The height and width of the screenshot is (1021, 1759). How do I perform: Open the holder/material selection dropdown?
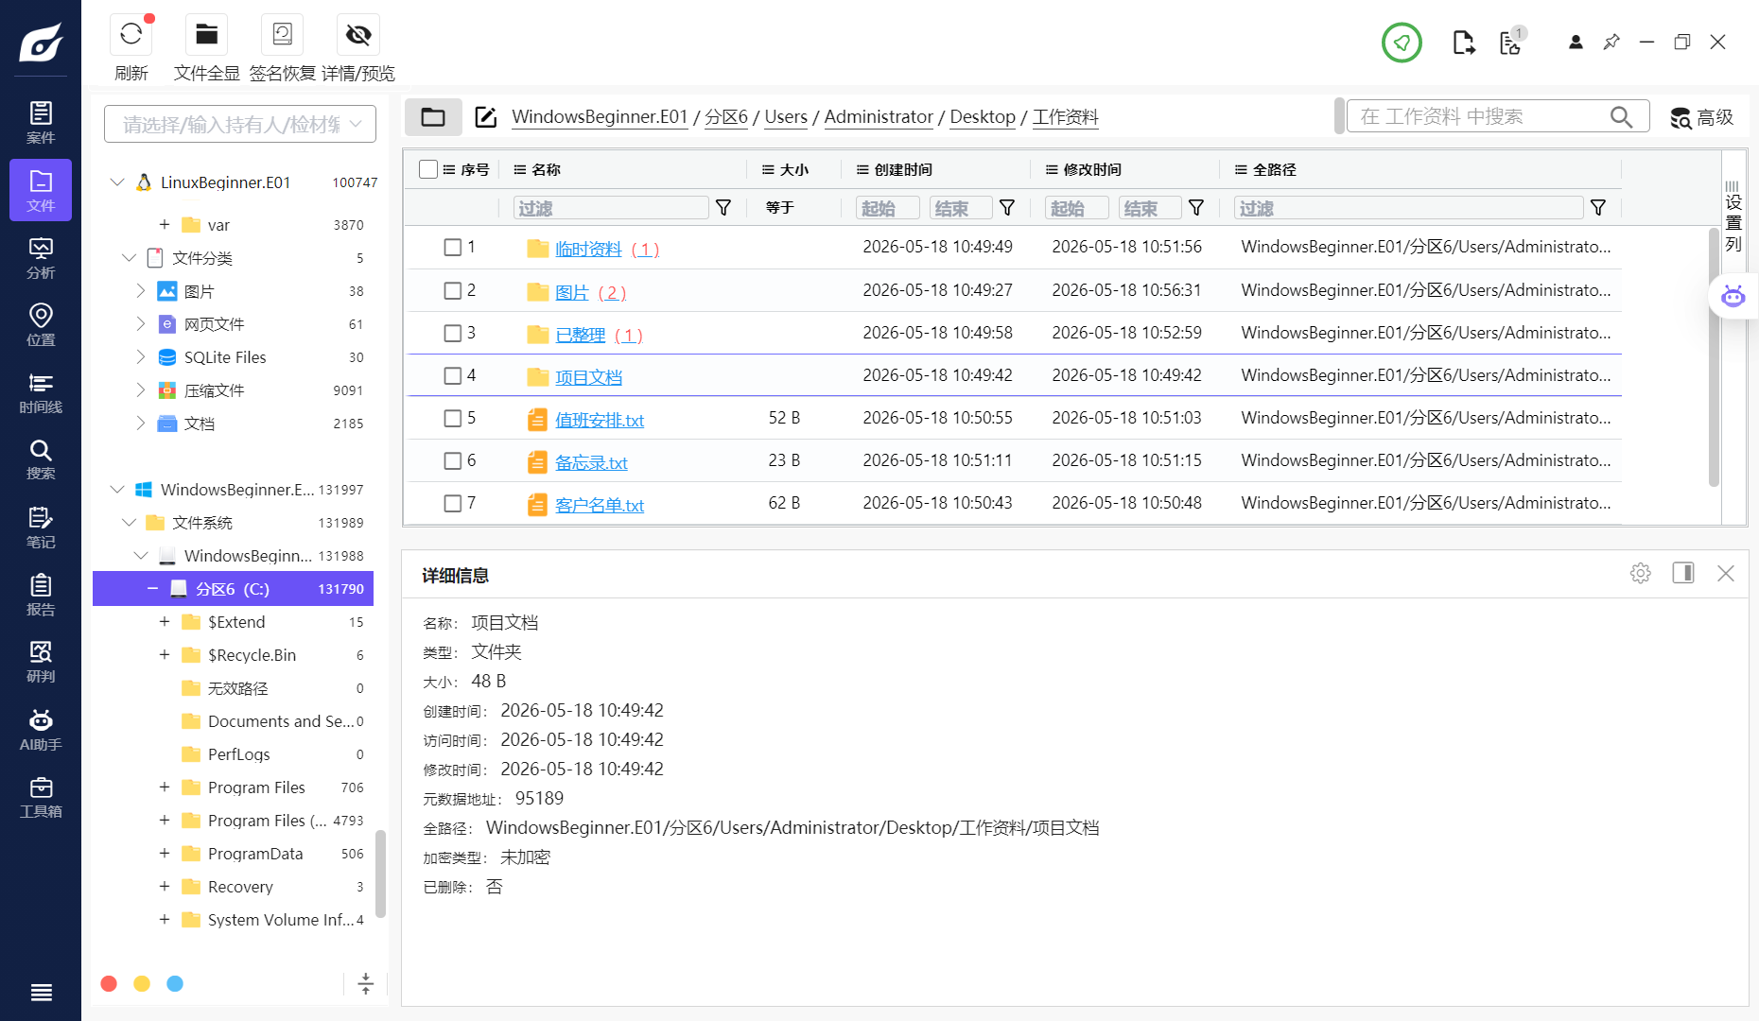pyautogui.click(x=240, y=124)
